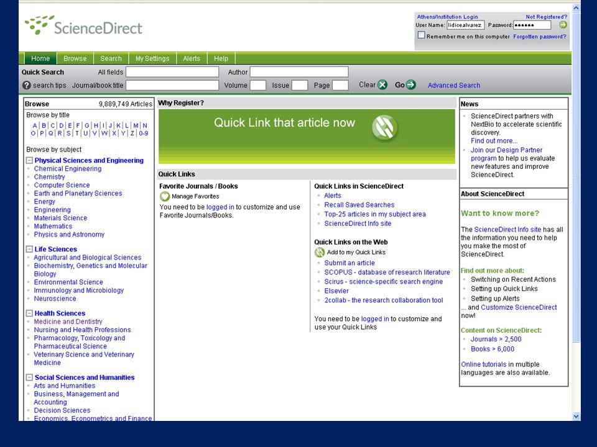Click the Quick Link that article now banner

tap(307, 137)
